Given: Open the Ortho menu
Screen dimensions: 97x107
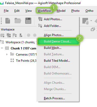Looking at the screenshot, I should coord(89,11).
